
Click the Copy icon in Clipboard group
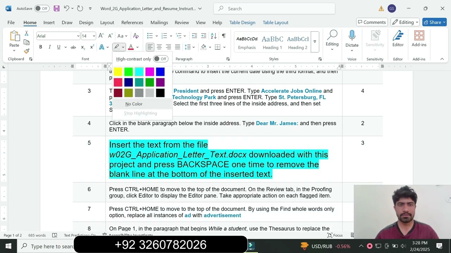tap(26, 42)
